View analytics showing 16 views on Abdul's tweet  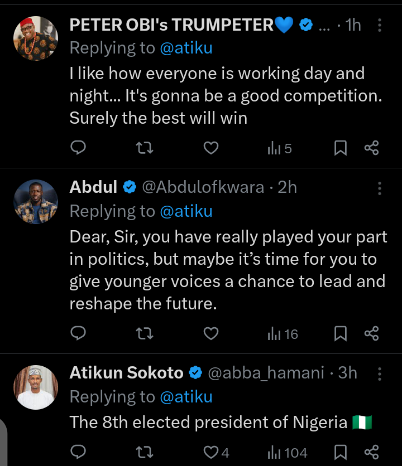(283, 334)
